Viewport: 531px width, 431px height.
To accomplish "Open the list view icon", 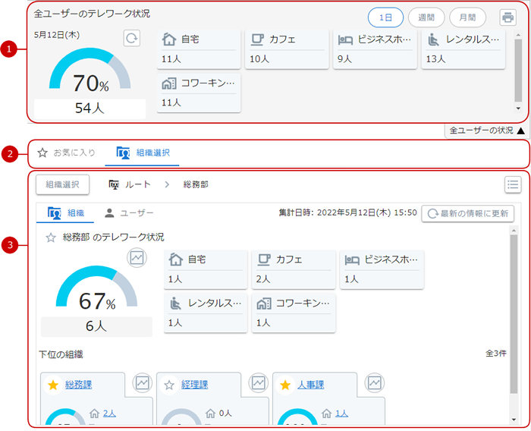I will (513, 184).
